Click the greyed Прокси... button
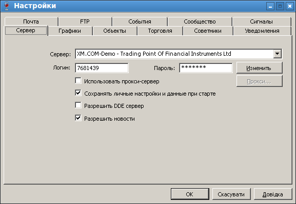296x204 pixels. [260, 81]
